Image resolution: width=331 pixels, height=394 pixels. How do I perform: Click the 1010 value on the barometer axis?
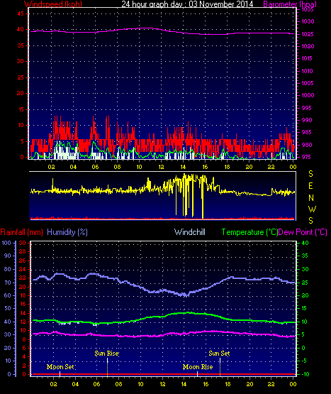[308, 71]
